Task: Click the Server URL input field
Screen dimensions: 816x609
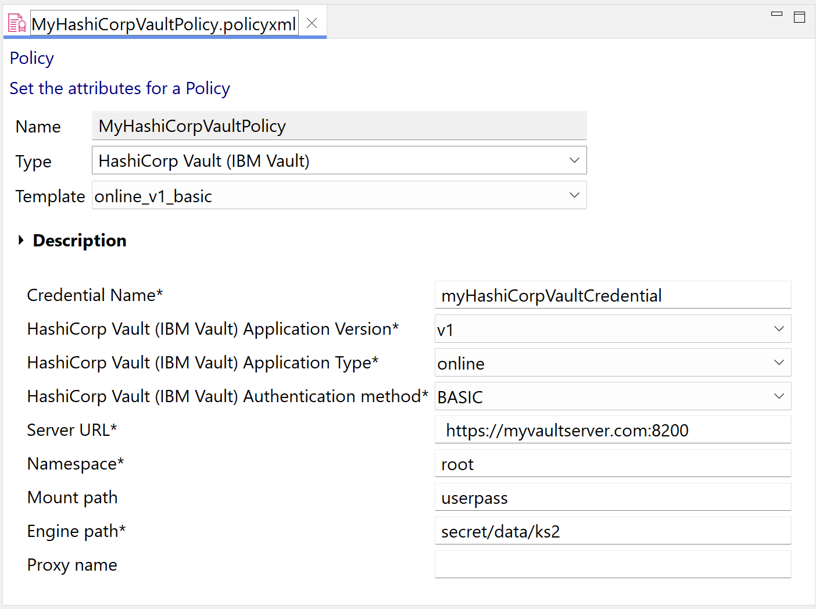Action: 613,430
